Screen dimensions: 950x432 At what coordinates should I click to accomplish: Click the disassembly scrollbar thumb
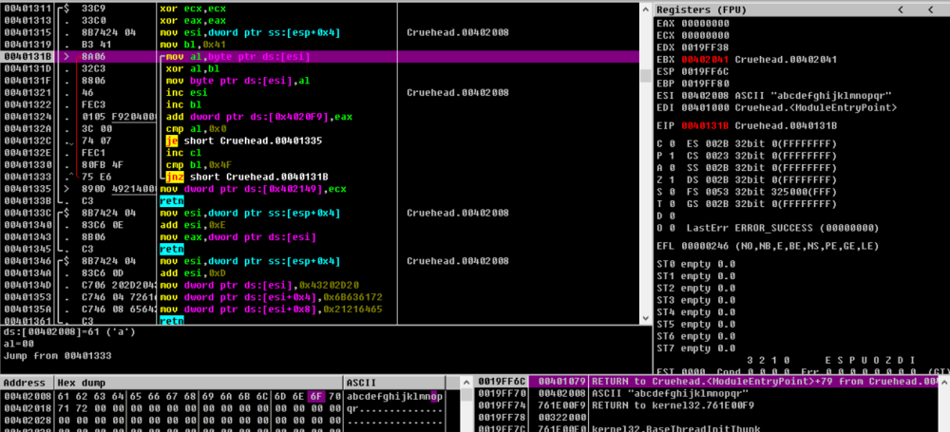(x=646, y=74)
